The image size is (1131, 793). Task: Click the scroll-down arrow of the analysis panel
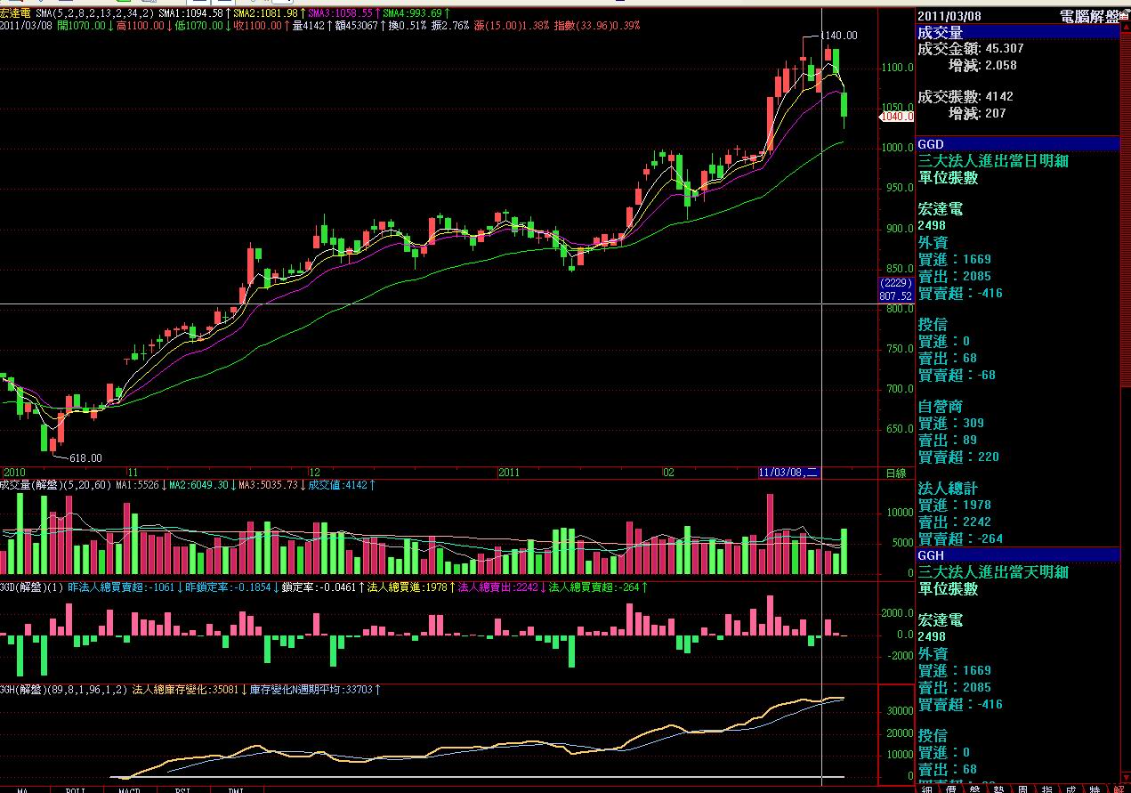1125,776
